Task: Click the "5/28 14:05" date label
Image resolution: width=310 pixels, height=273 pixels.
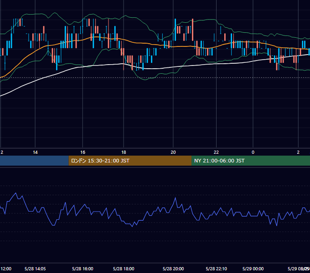Action: (35, 268)
